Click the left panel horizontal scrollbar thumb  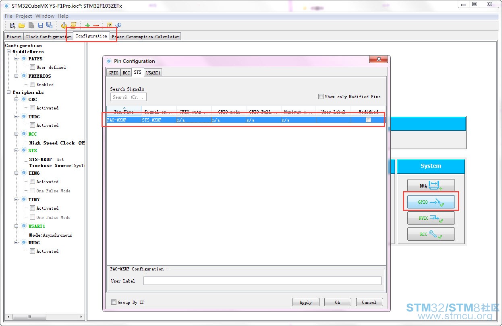[x=29, y=317]
